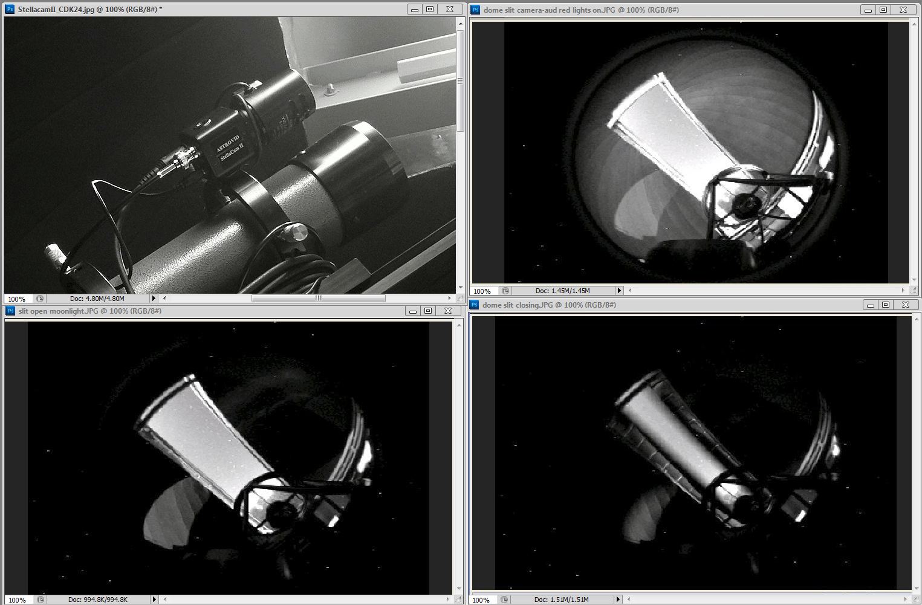Expand status options arrow beside Doc: 1.51M/1.51M
The image size is (922, 605).
click(x=617, y=600)
